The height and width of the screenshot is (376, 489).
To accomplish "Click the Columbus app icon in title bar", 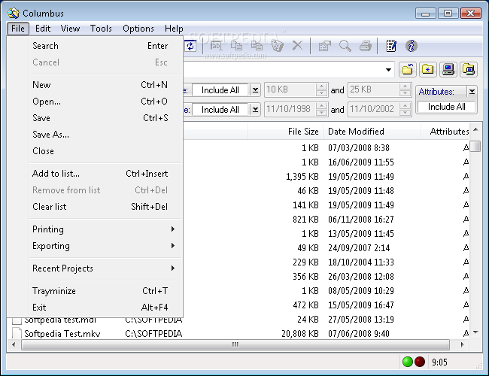I will point(14,13).
